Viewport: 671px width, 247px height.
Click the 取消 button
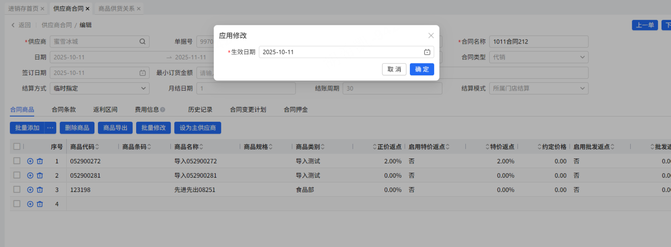click(394, 69)
